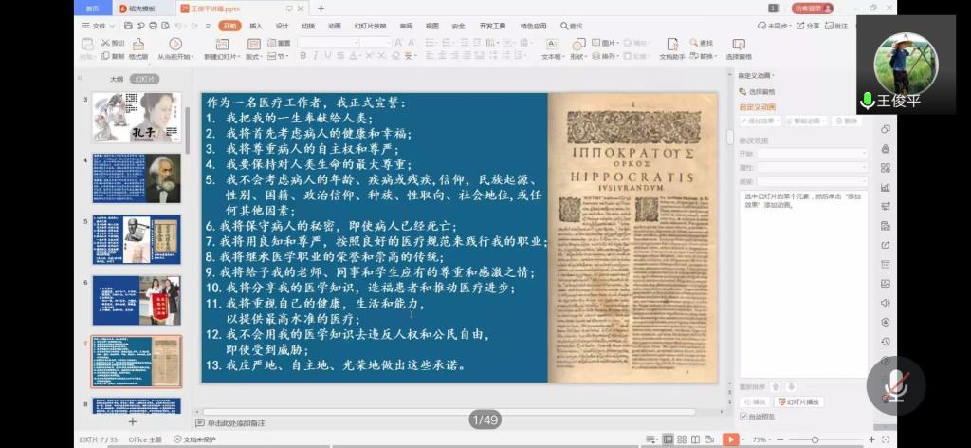Screen dimensions: 971x448
Task: Click the Text Box (文本框) icon
Action: coord(553,44)
